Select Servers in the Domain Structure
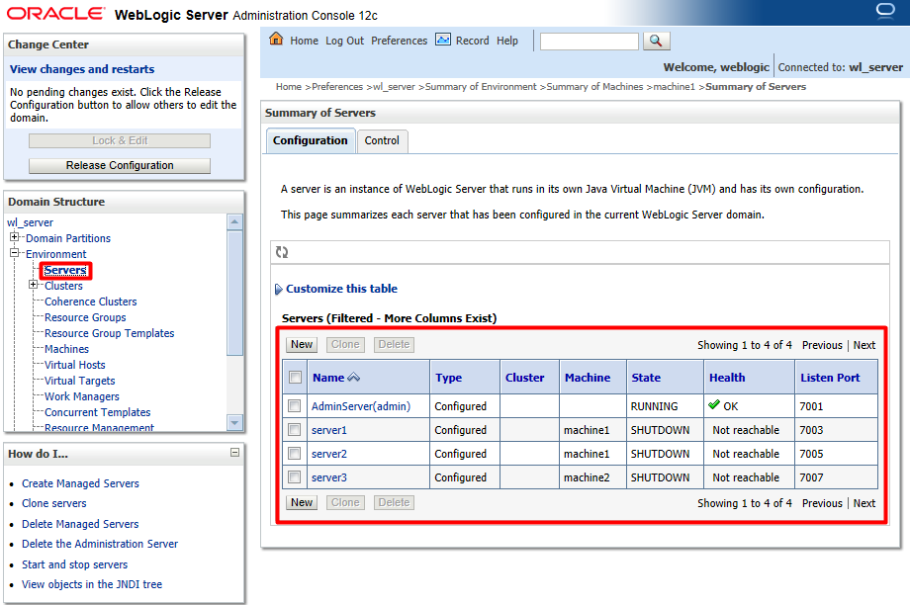Screen dimensions: 910x605 coord(65,270)
